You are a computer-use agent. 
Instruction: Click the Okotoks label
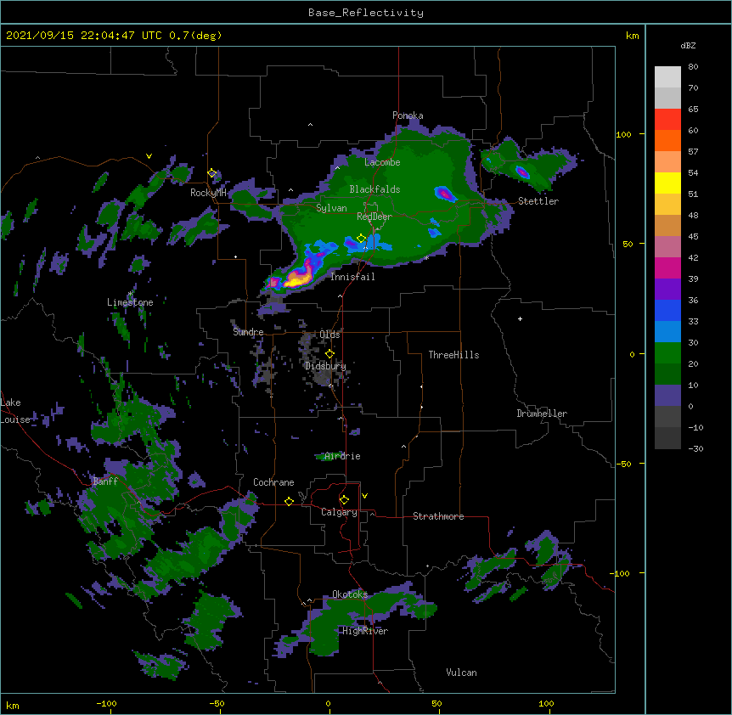coord(350,594)
